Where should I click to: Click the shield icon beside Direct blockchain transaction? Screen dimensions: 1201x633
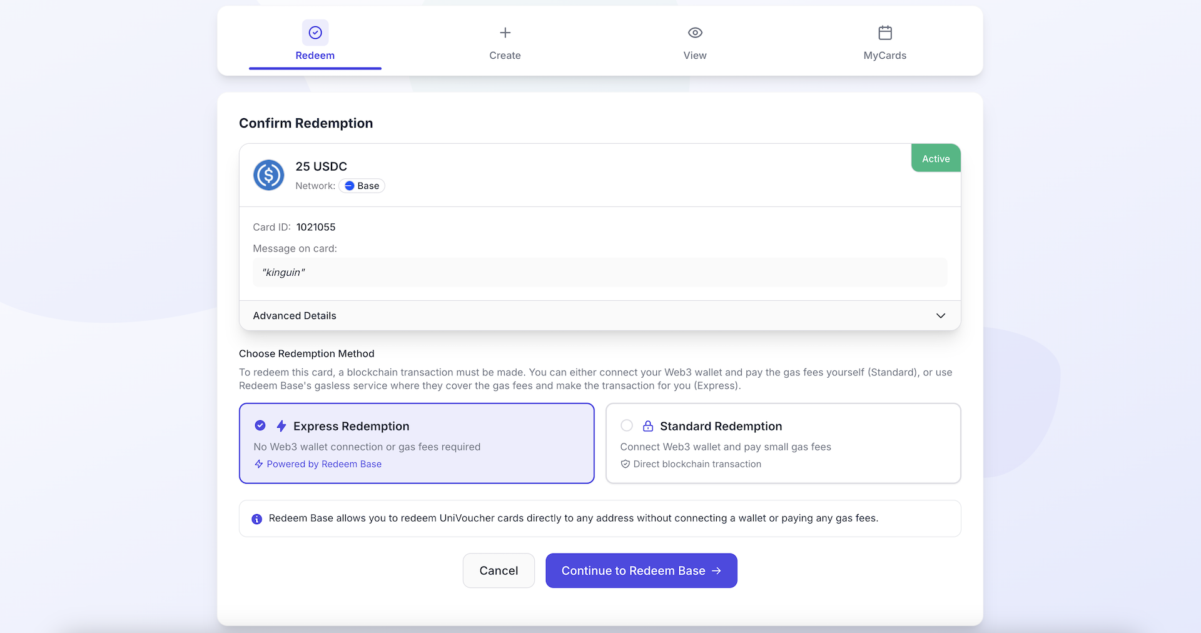[x=625, y=464]
